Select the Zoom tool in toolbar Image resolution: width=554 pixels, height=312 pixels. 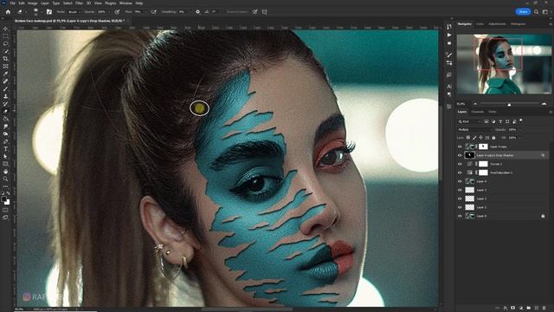(x=5, y=179)
